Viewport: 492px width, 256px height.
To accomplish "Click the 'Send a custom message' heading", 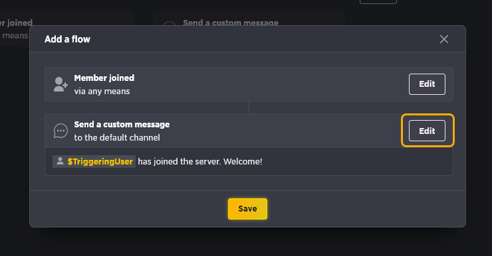I will tap(122, 125).
